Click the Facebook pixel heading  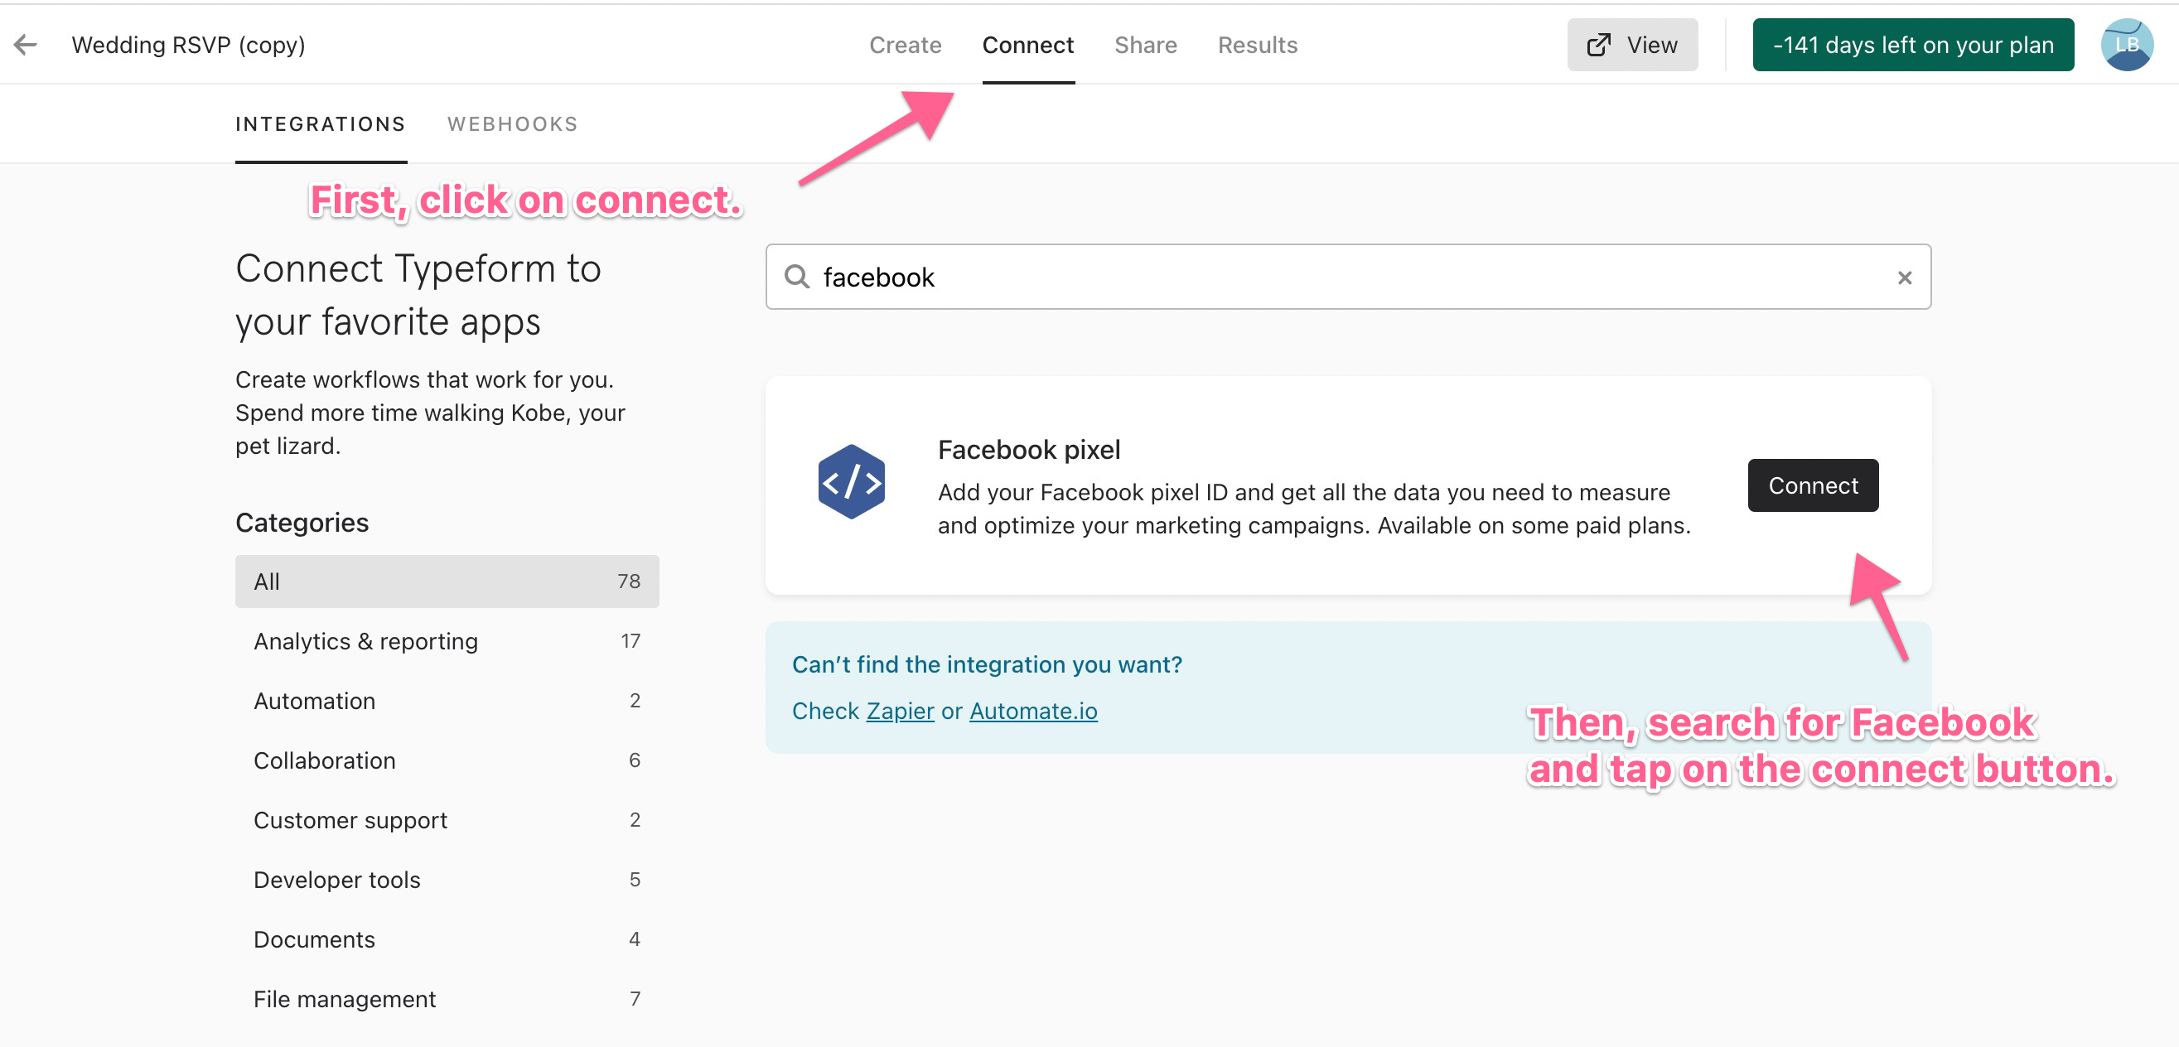(x=1028, y=450)
